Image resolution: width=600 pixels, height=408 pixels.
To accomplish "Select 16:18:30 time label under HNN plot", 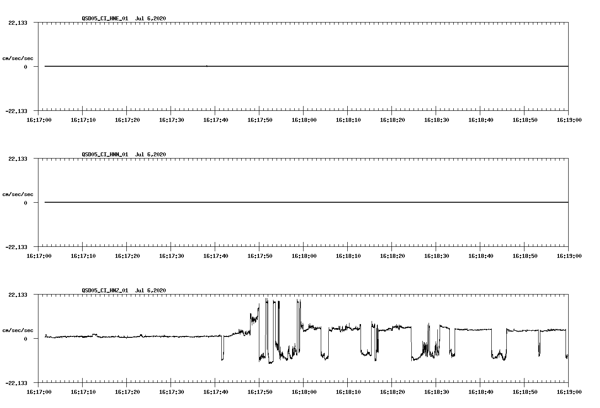I will [x=437, y=256].
